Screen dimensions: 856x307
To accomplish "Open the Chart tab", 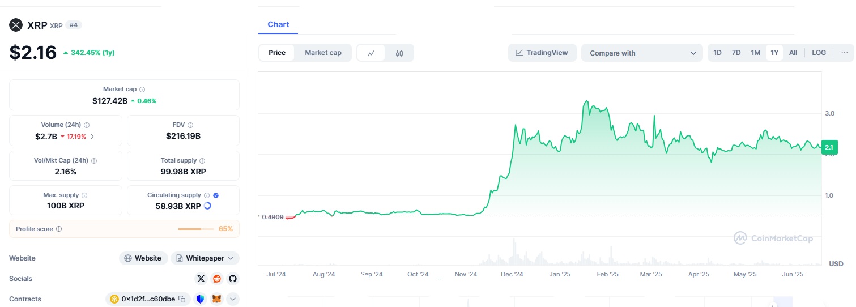I will [x=278, y=24].
